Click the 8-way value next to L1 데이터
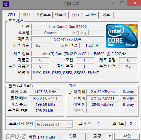 (128, 92)
